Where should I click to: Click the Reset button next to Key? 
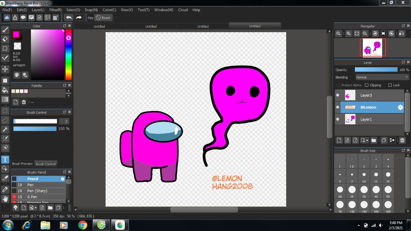coord(103,18)
